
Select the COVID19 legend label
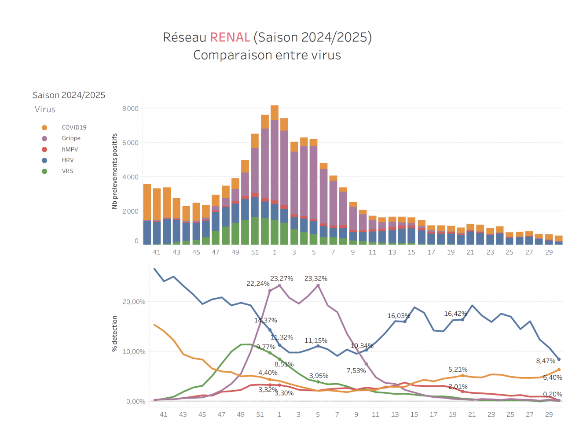74,128
